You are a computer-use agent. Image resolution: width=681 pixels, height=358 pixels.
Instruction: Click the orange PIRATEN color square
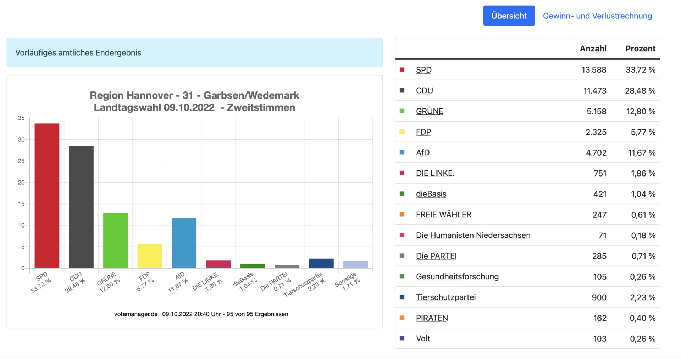pos(402,318)
